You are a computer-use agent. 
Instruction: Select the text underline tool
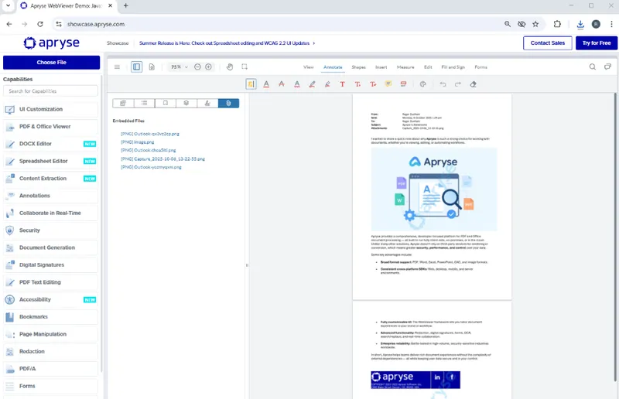click(x=266, y=84)
